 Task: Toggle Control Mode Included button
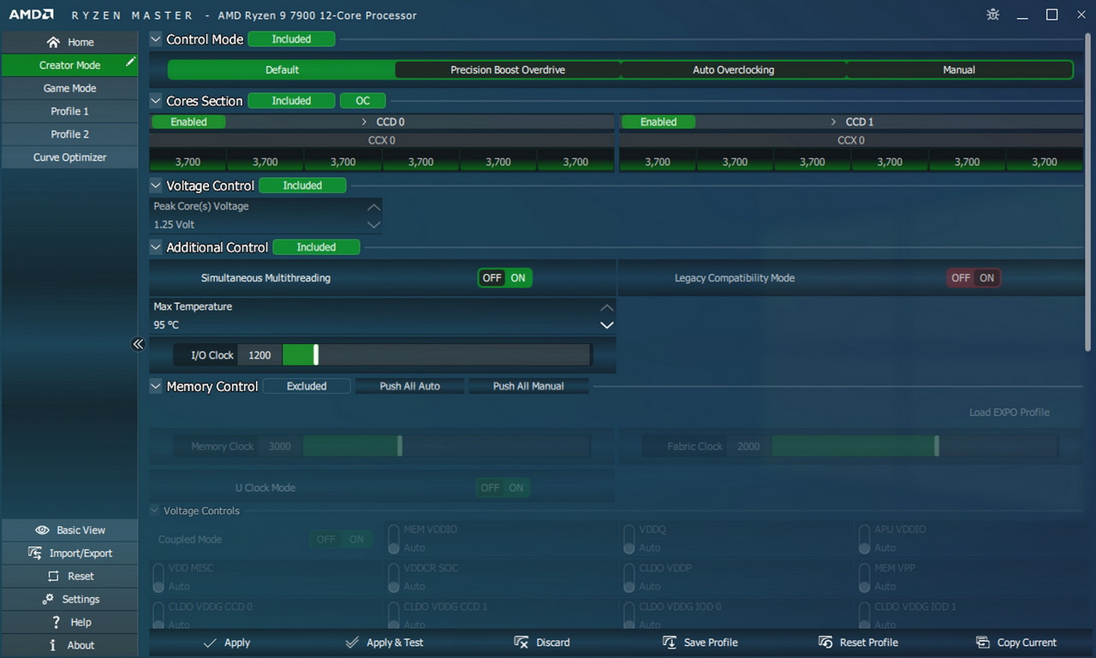click(291, 39)
